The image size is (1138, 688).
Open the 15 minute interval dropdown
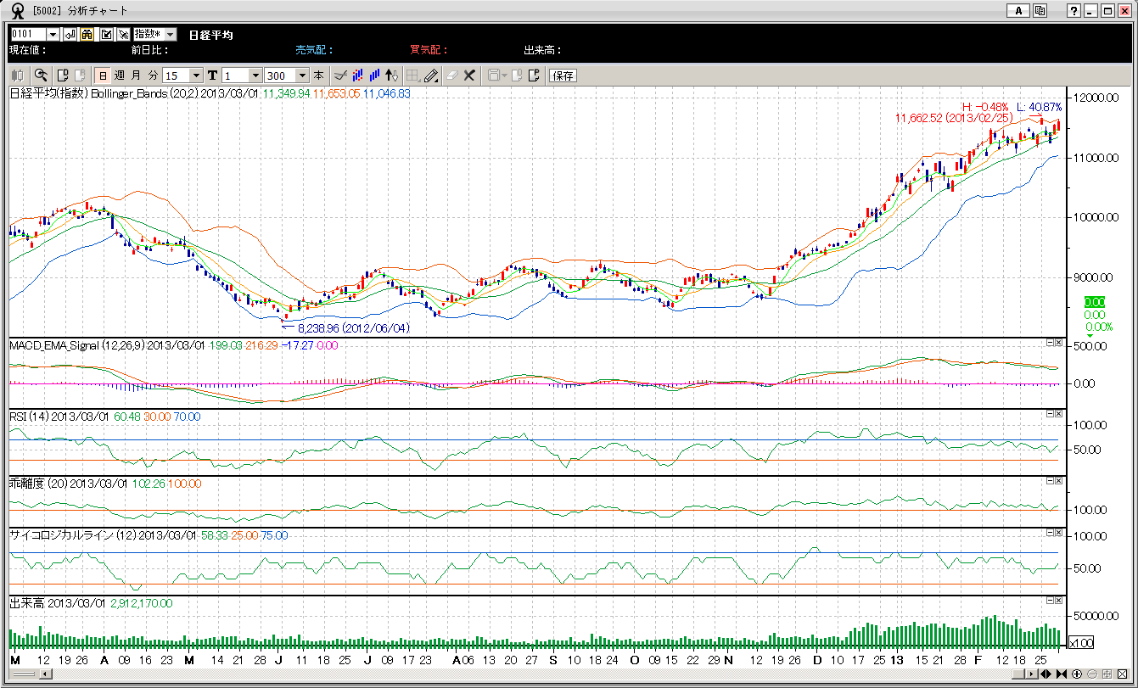click(x=197, y=76)
